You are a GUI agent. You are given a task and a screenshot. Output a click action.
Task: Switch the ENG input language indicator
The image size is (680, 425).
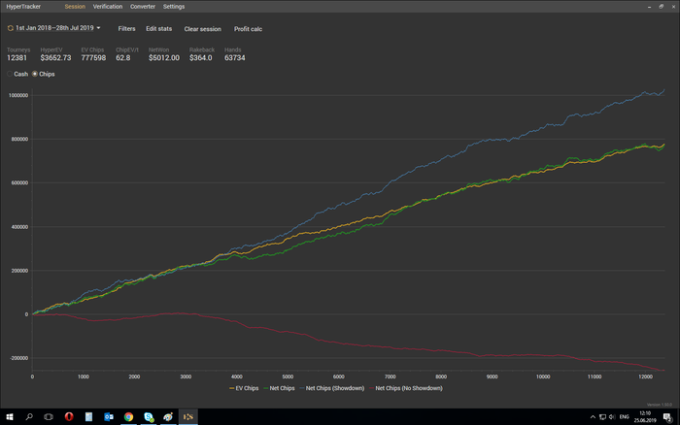pyautogui.click(x=624, y=417)
